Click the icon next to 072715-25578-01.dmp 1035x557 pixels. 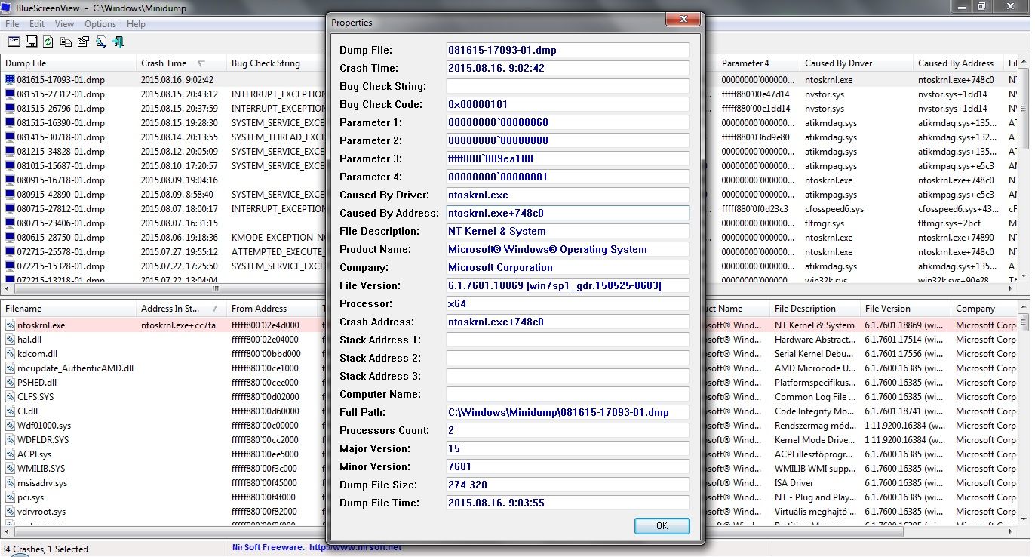click(10, 252)
